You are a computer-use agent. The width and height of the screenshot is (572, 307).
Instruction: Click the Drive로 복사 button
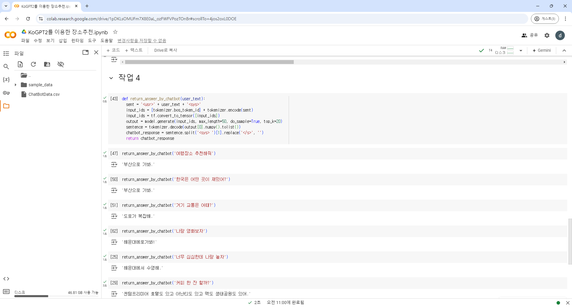click(x=166, y=50)
